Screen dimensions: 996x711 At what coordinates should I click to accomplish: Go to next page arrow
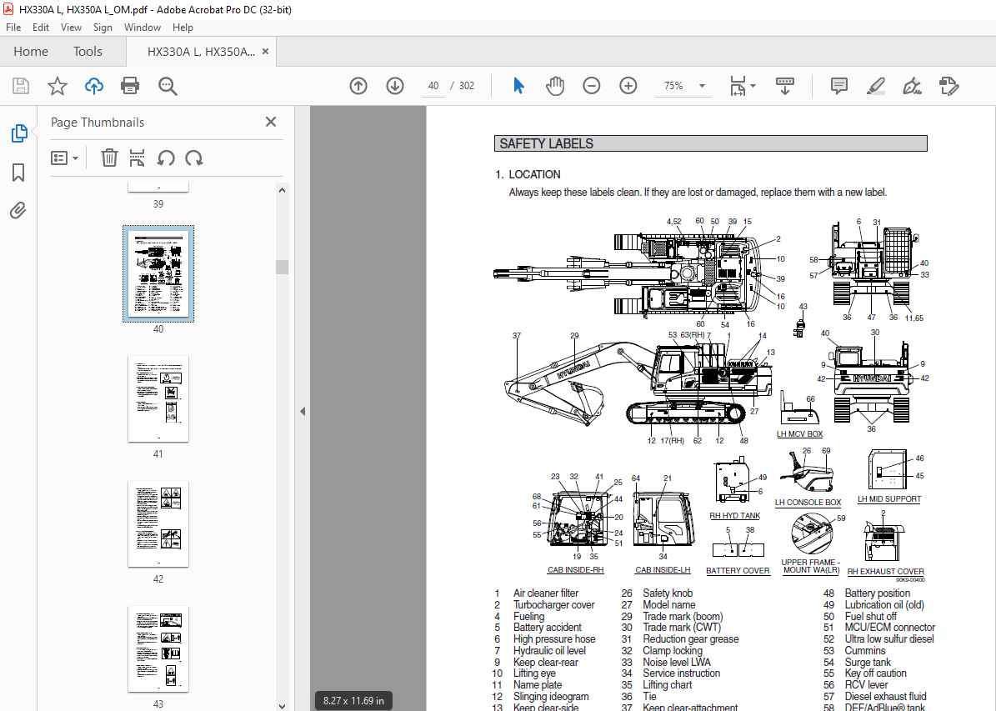[395, 86]
